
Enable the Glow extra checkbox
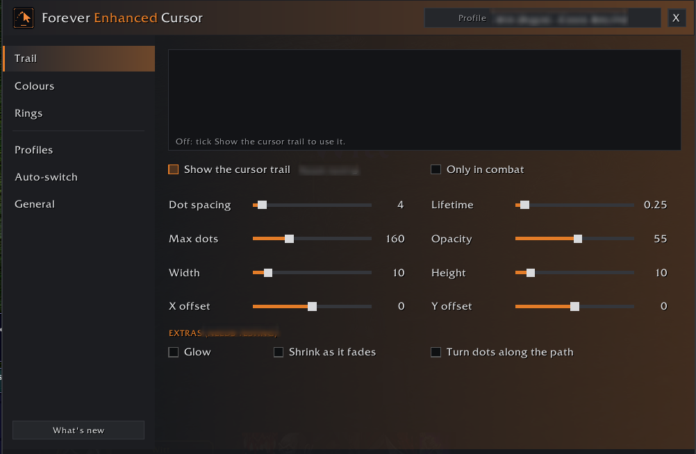coord(174,353)
